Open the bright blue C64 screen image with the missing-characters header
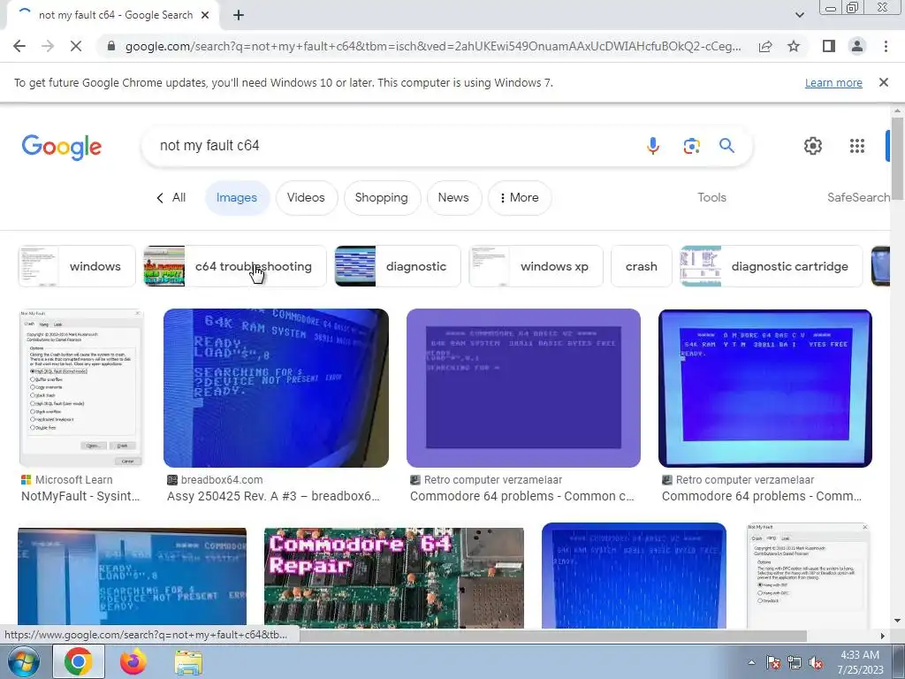 (x=764, y=388)
